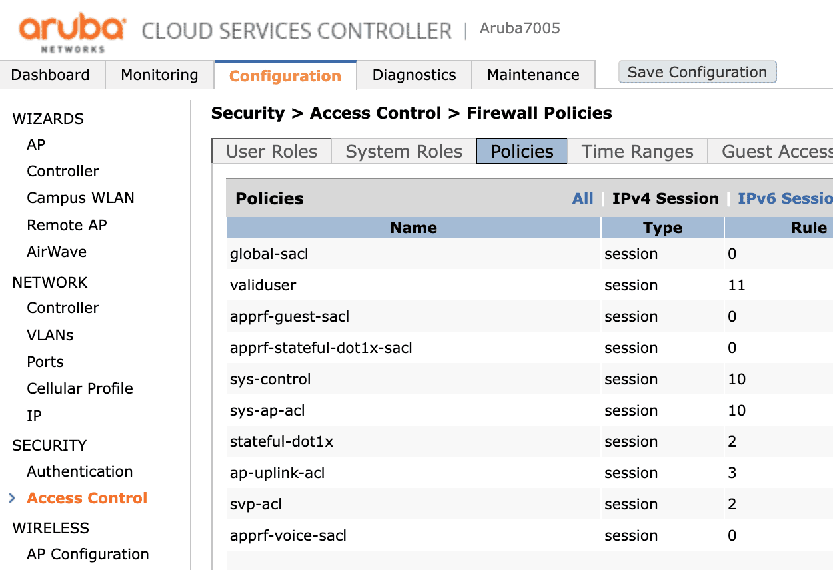Image resolution: width=833 pixels, height=570 pixels.
Task: Go to the Maintenance tab
Action: pyautogui.click(x=533, y=75)
